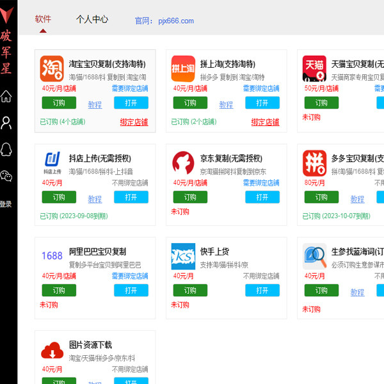Click the red logo atop the sidebar
This screenshot has width=384, height=384.
coord(6,15)
